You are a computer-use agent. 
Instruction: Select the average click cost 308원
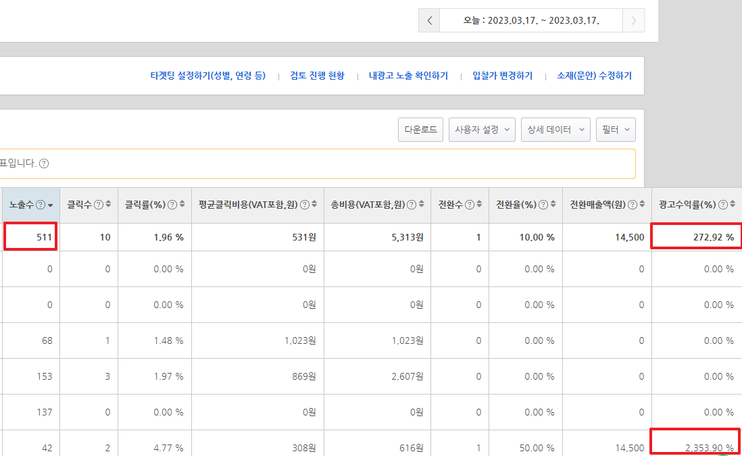pos(304,448)
